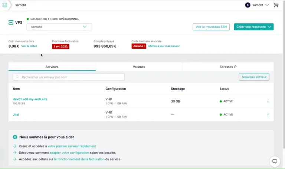Click ACTIVE status of Jitsi server
This screenshot has height=169, width=285.
226,115
